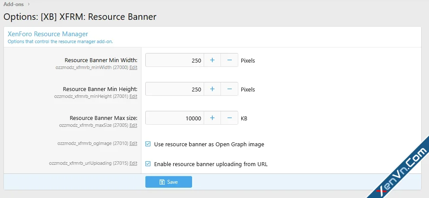The height and width of the screenshot is (198, 429).
Task: Toggle Use resource banner as Open Graph image
Action: pos(148,144)
